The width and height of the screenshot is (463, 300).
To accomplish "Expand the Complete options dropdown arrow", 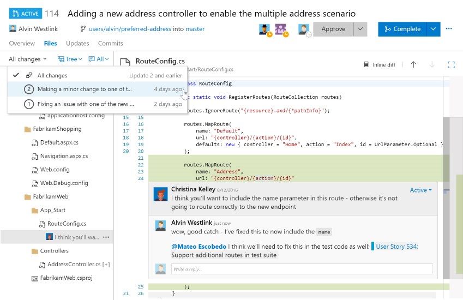I will pyautogui.click(x=433, y=29).
